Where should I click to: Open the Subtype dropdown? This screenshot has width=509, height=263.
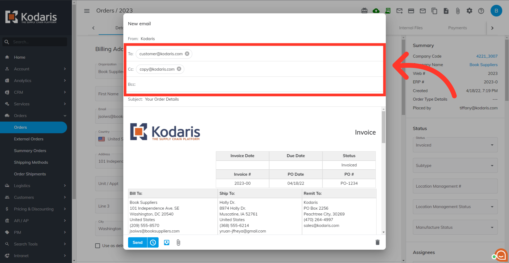coord(455,165)
